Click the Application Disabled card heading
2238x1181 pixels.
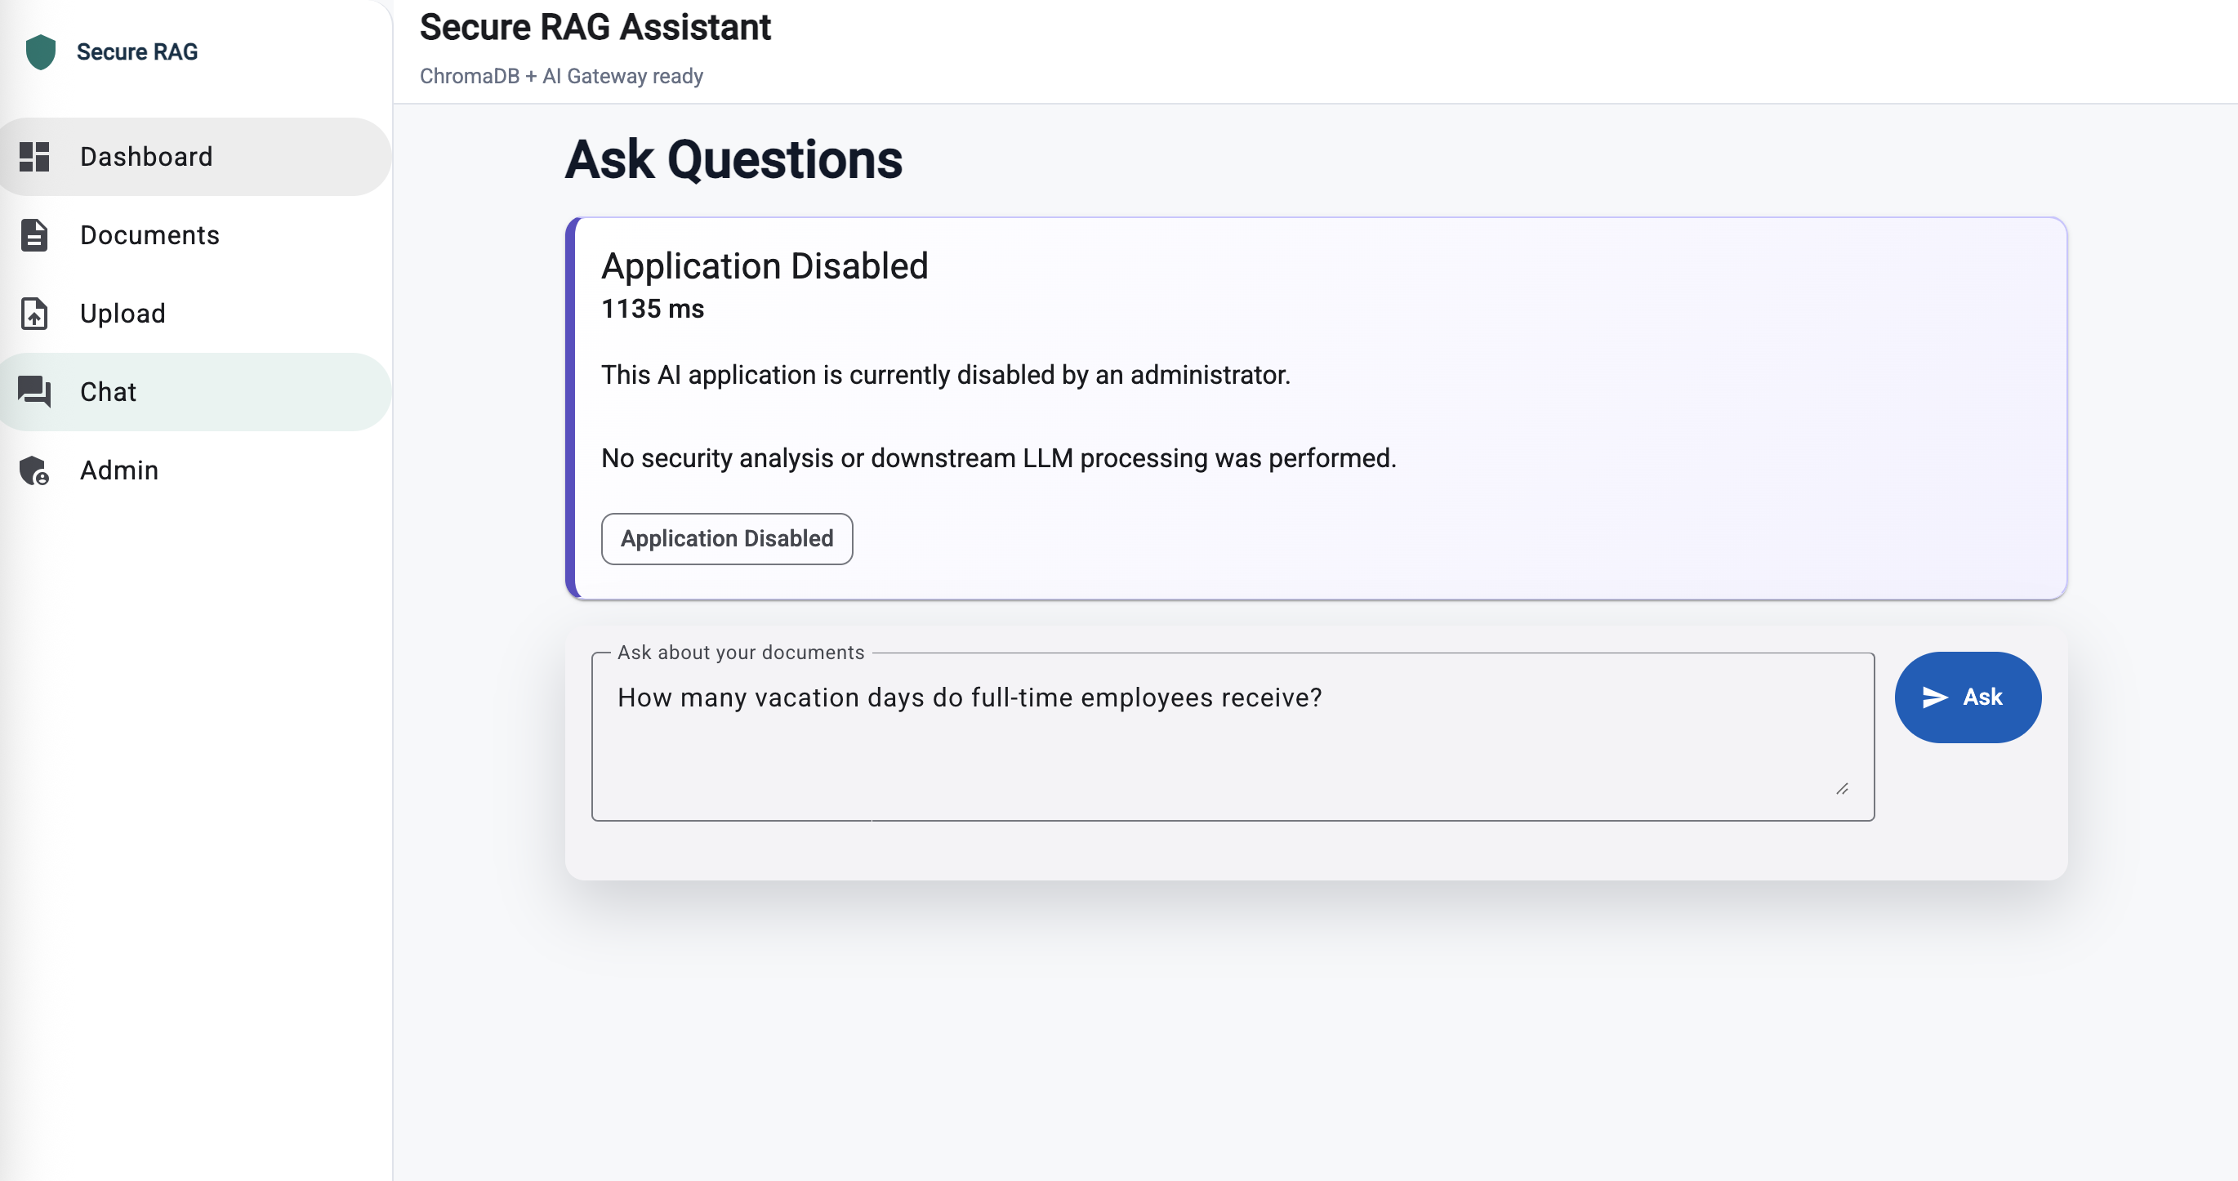pos(765,266)
